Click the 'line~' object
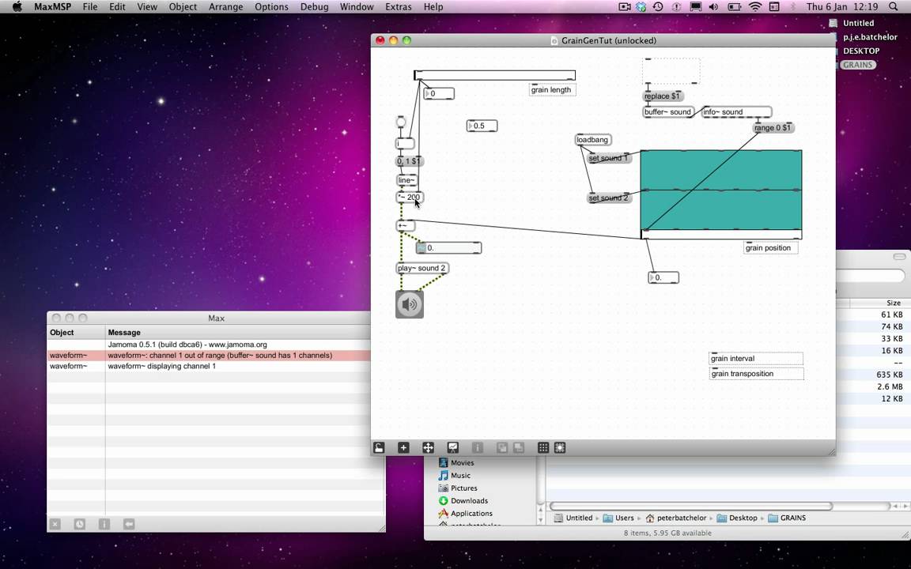The width and height of the screenshot is (911, 569). [406, 180]
